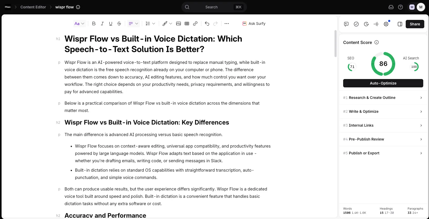Image resolution: width=429 pixels, height=219 pixels.
Task: Open the help question icon
Action: tap(400, 7)
